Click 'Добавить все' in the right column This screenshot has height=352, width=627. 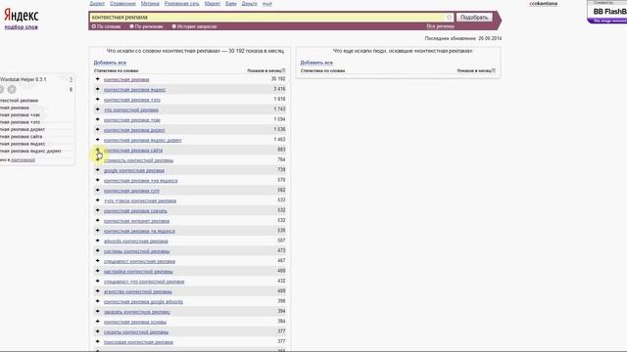(316, 63)
